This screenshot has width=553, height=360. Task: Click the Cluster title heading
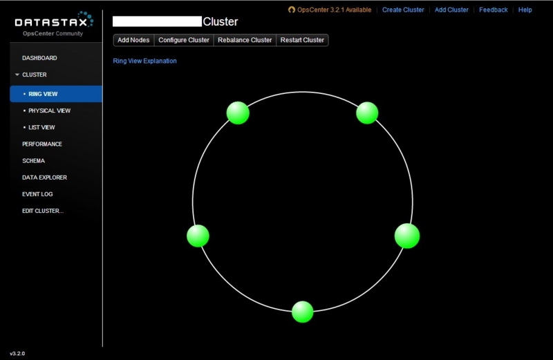point(221,21)
